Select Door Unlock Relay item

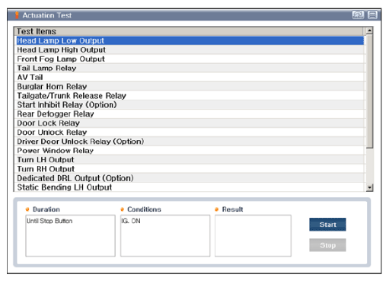click(x=190, y=132)
